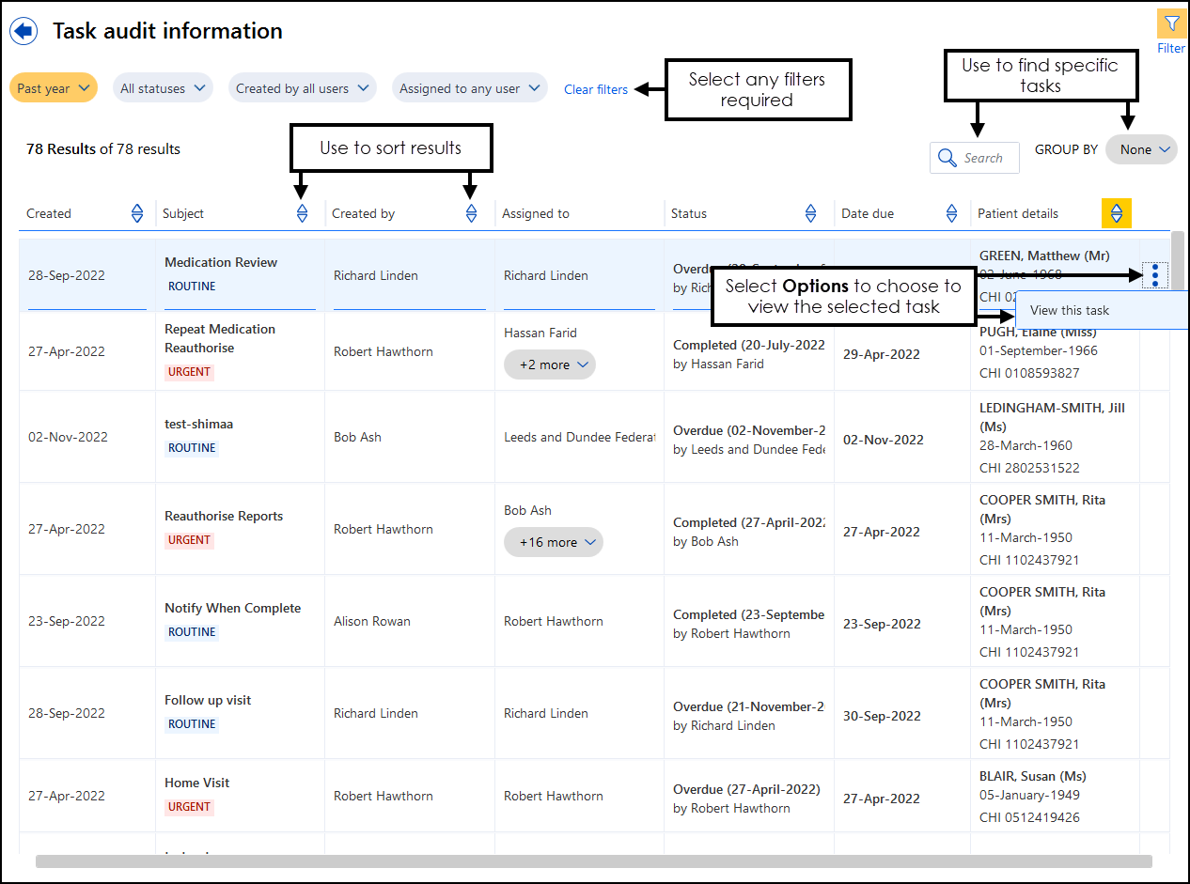Expand the +2 more assignees list
Image resolution: width=1190 pixels, height=884 pixels.
coord(550,364)
